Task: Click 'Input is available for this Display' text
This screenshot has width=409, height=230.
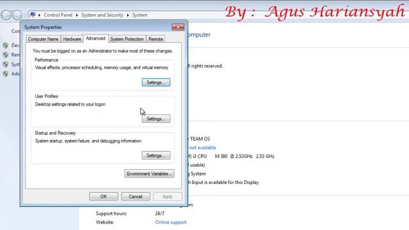Action: [226, 182]
